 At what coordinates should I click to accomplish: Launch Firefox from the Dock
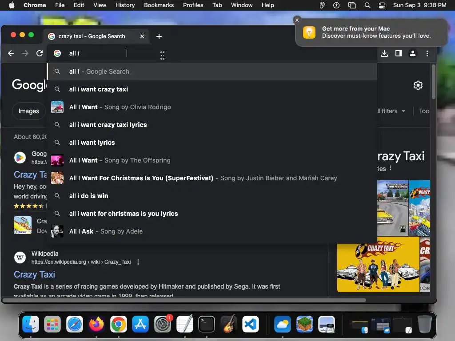(x=96, y=324)
